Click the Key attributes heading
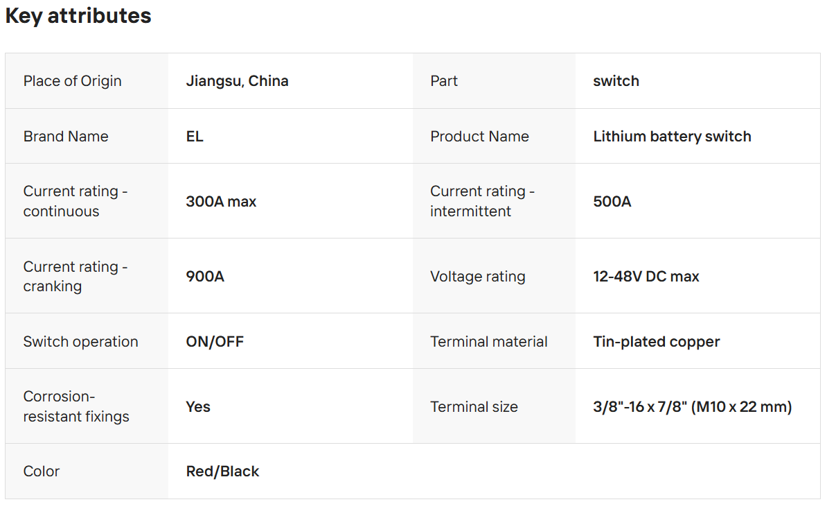 [78, 16]
